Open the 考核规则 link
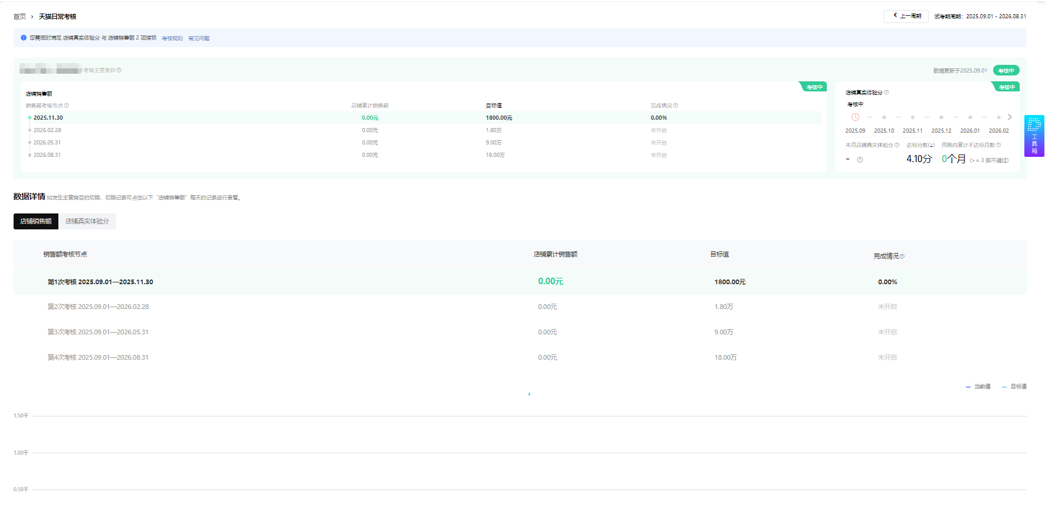Viewport: 1045px width, 513px height. (x=172, y=38)
